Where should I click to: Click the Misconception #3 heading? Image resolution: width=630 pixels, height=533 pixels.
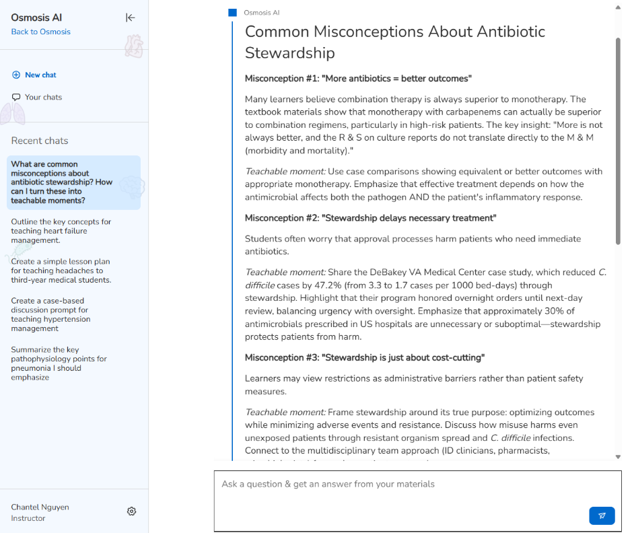point(365,357)
